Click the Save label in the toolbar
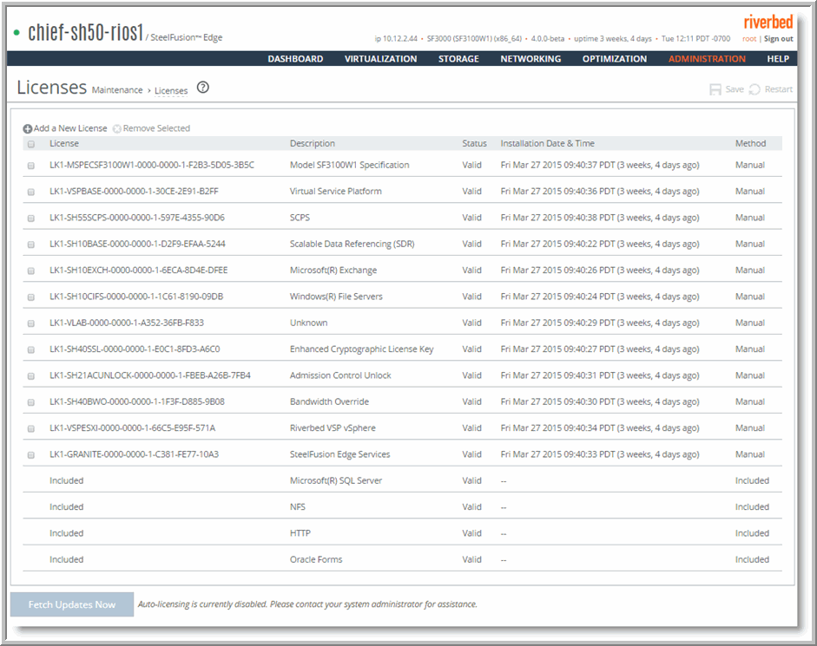Screen dimensions: 817x646 [735, 89]
